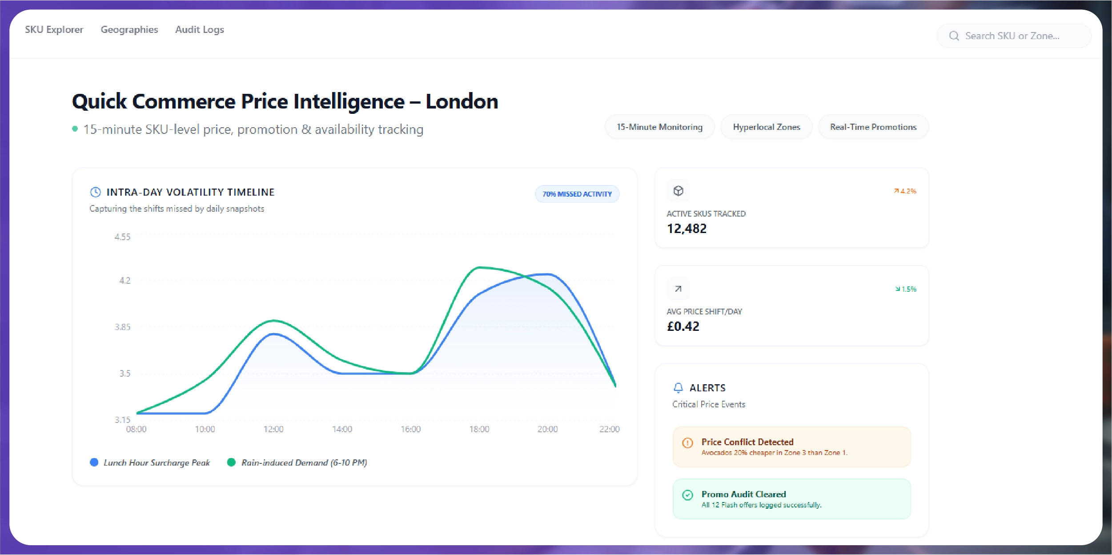Click the search magnifier icon
The image size is (1112, 555).
tap(954, 36)
